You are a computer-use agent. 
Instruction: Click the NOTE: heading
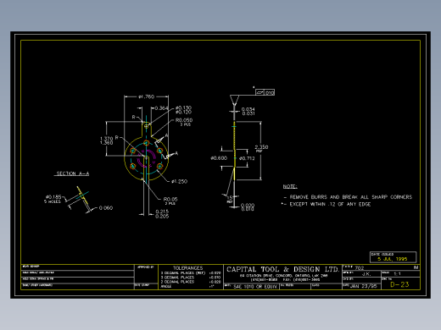(290, 186)
